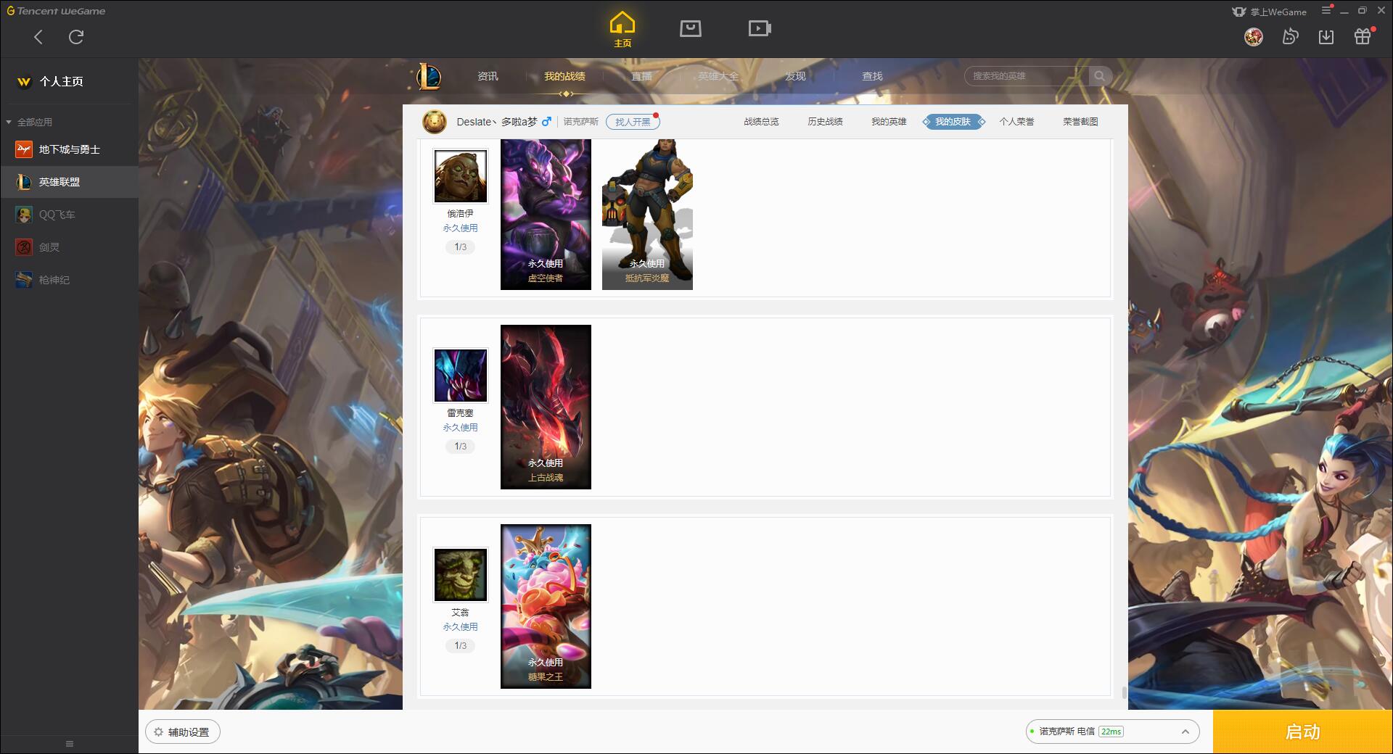1393x754 pixels.
Task: Select 英雄联盟 in the sidebar
Action: point(69,182)
